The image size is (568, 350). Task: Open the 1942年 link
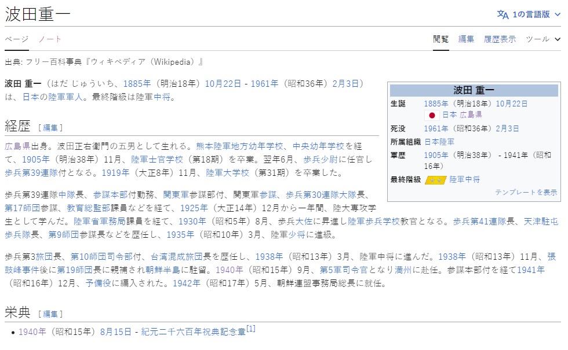tap(187, 283)
